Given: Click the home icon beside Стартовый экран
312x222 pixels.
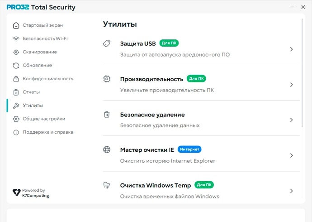Looking at the screenshot, I should [16, 25].
